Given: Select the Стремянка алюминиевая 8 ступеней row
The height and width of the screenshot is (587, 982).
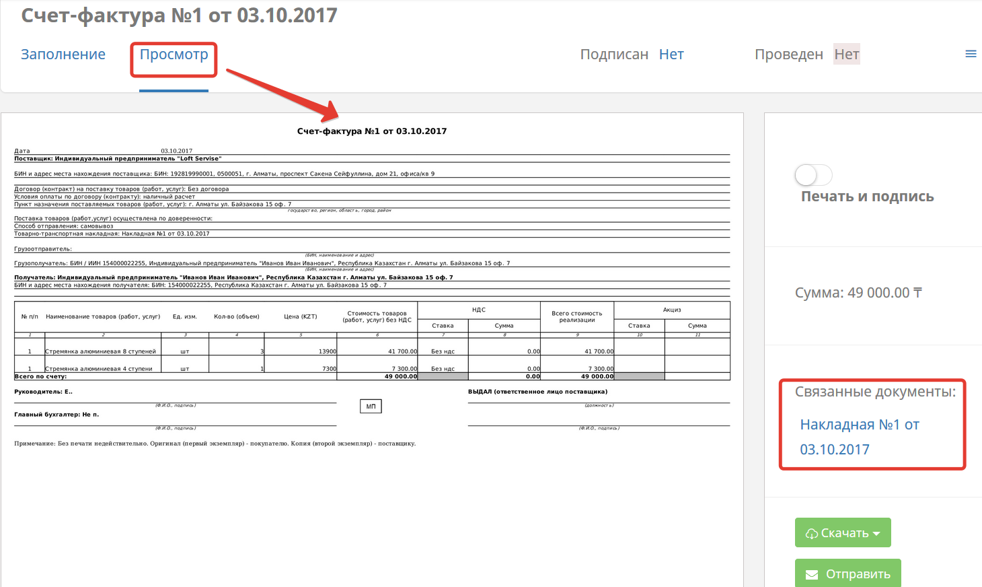Looking at the screenshot, I should pyautogui.click(x=100, y=351).
